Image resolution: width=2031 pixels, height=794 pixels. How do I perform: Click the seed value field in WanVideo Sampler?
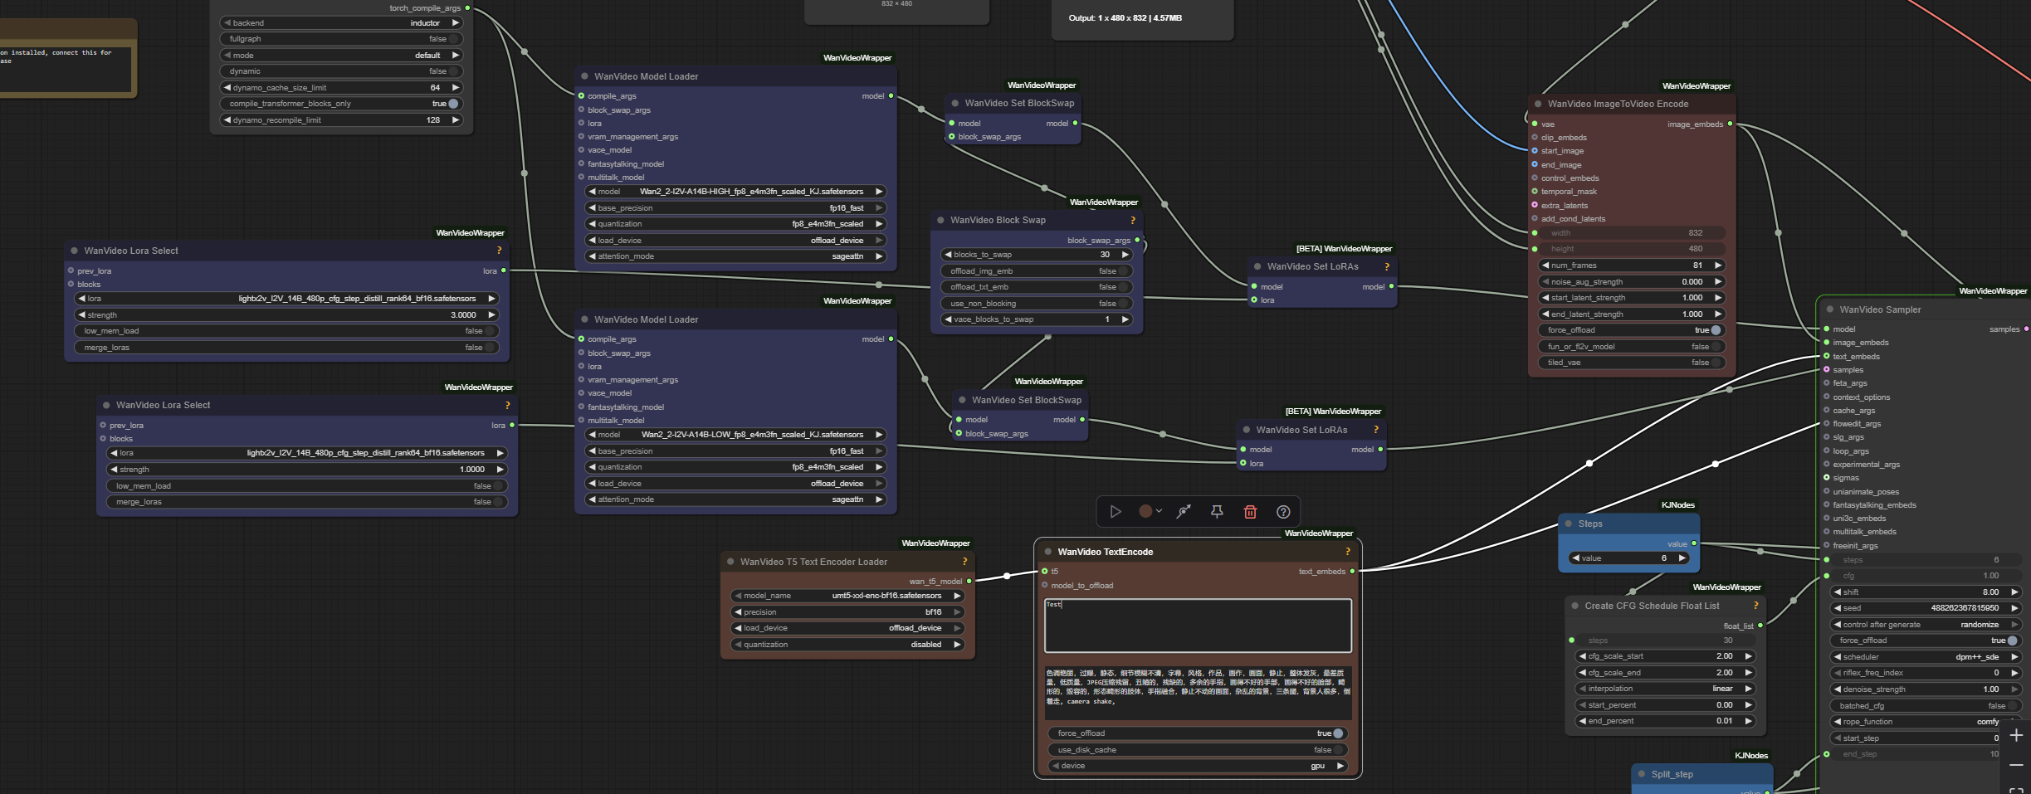tap(1926, 608)
